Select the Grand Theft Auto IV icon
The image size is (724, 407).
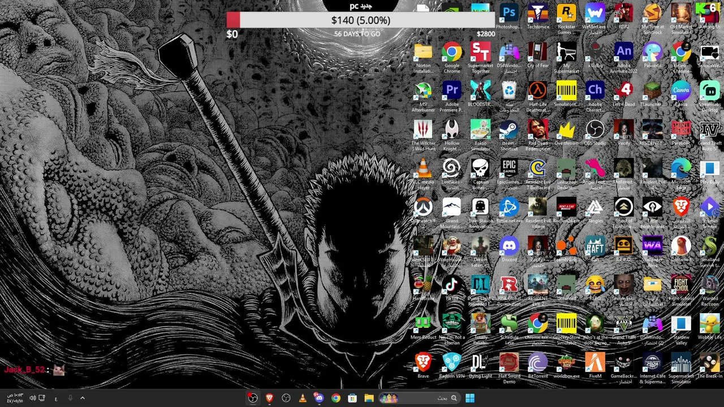tap(710, 136)
